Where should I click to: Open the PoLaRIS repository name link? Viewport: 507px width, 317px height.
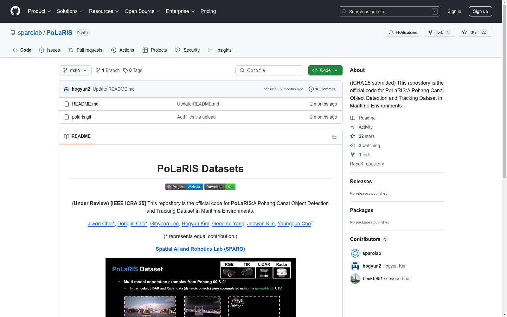(59, 33)
